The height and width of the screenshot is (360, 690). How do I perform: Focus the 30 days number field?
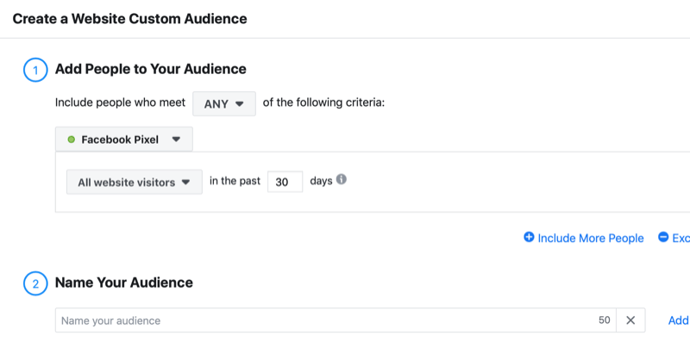point(284,182)
